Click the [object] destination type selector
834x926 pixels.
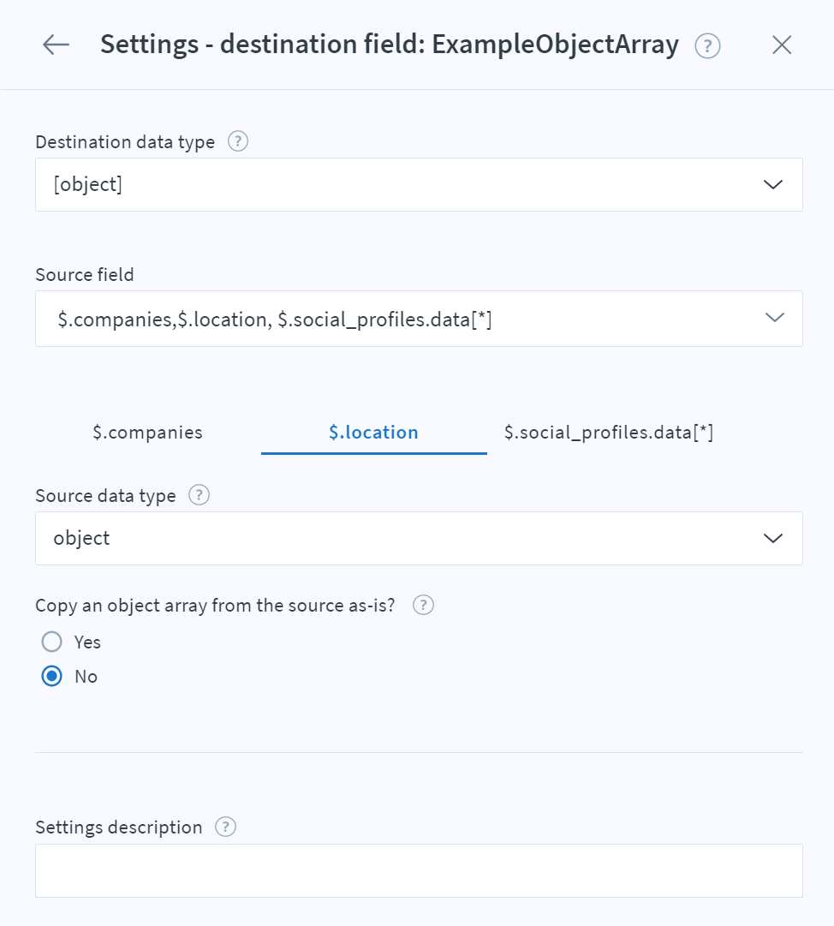point(419,184)
